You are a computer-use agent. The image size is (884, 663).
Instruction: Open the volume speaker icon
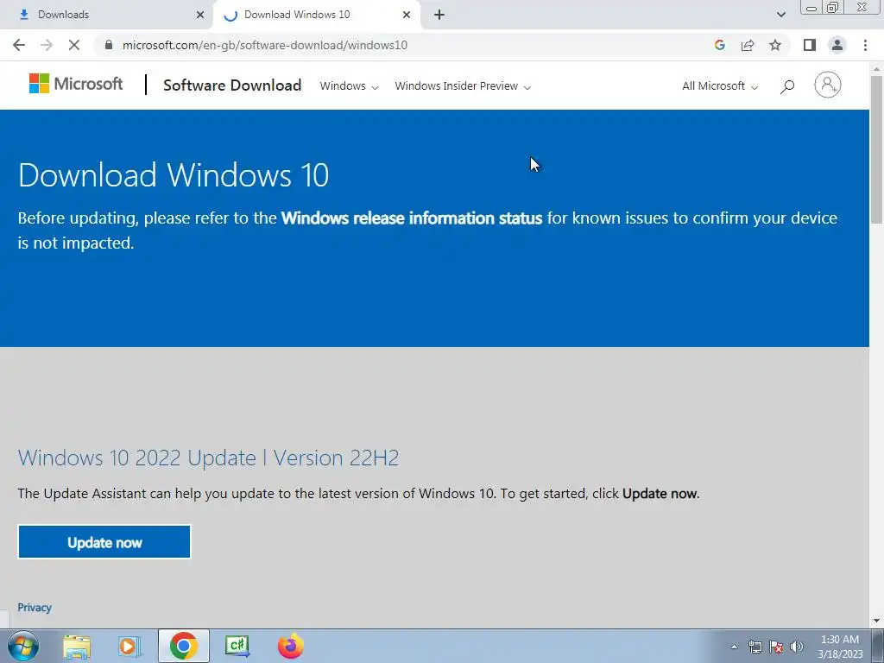797,647
